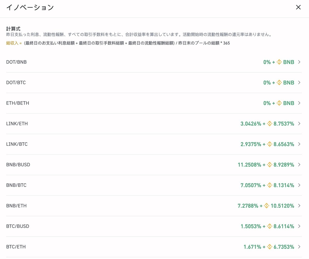Click the 8.9289% BNB reward value
Viewport: 309px width, 259px height.
pyautogui.click(x=284, y=165)
